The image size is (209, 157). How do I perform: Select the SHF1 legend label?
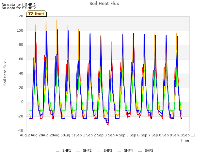tap(67, 150)
